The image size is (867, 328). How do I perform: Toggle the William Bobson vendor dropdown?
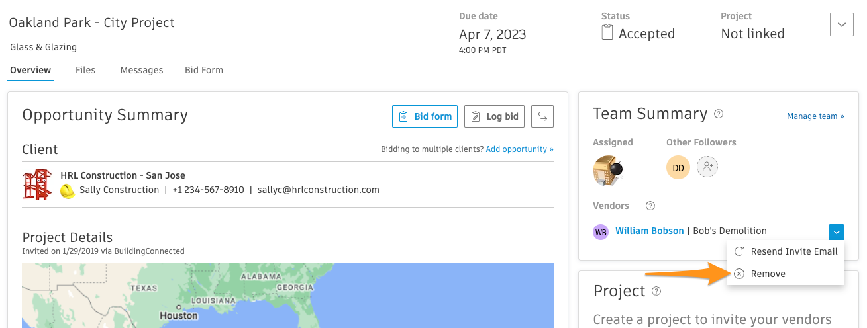836,231
